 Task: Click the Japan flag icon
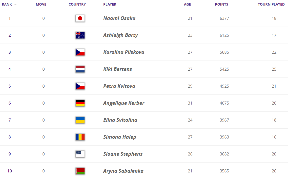tap(80, 18)
